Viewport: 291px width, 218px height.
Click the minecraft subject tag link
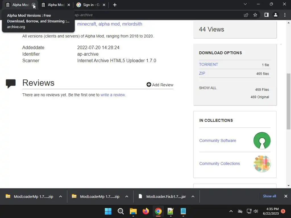tap(86, 24)
